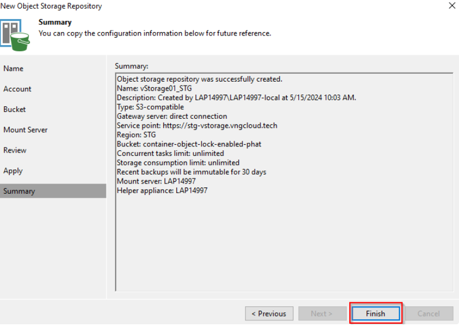
Task: Select the Name step in the sidebar
Action: tap(14, 69)
